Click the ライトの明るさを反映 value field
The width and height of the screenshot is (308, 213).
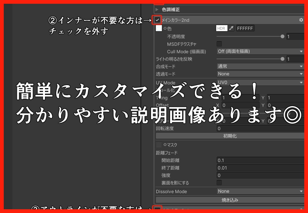pos(295,59)
